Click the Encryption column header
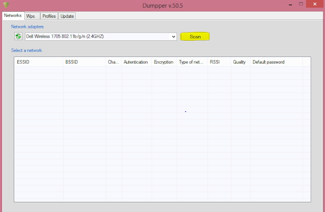 pyautogui.click(x=164, y=62)
